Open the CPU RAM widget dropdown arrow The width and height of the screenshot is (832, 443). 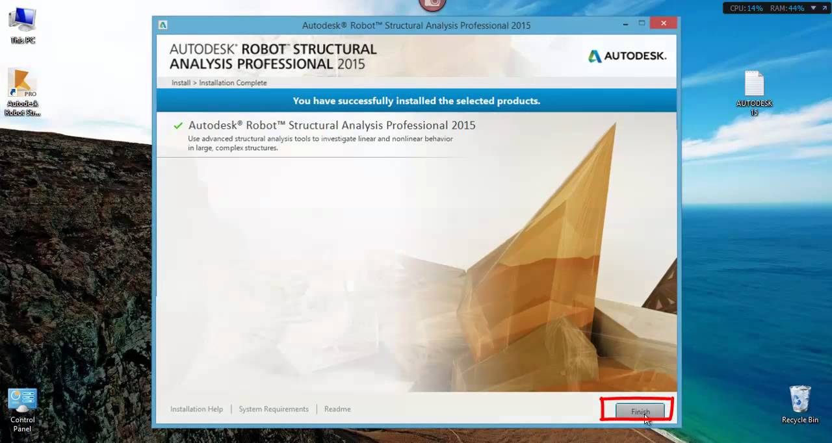(814, 8)
